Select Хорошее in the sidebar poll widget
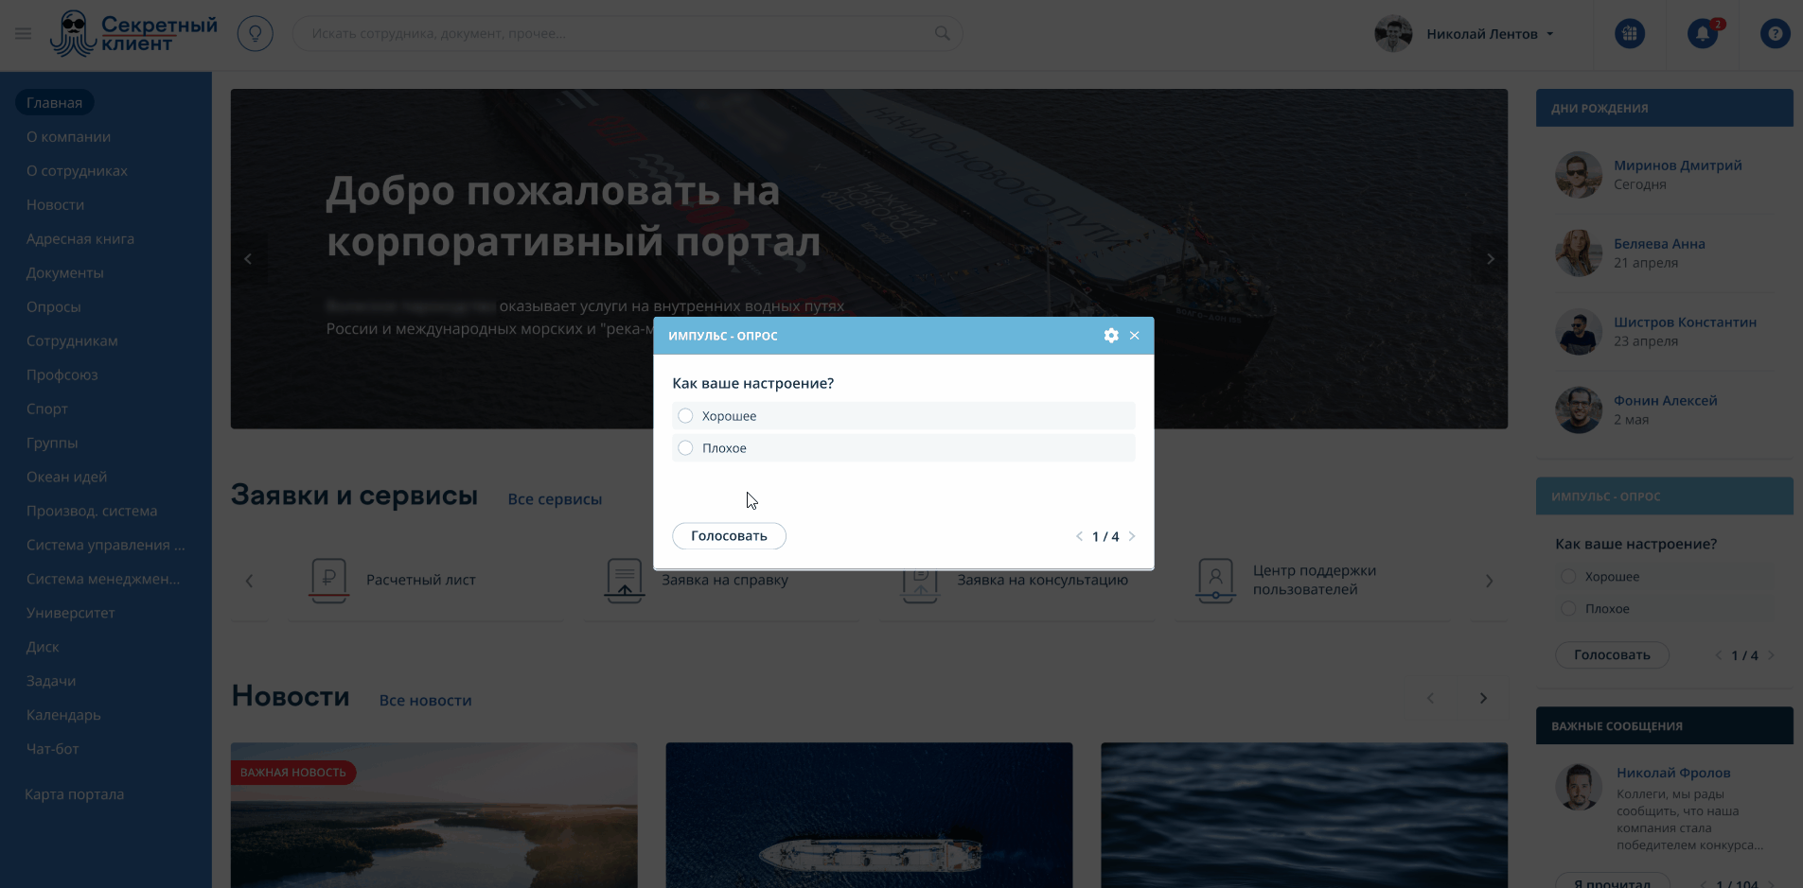Viewport: 1803px width, 888px height. [1568, 577]
